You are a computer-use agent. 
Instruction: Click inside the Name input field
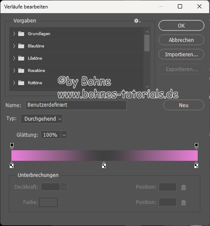[76, 105]
